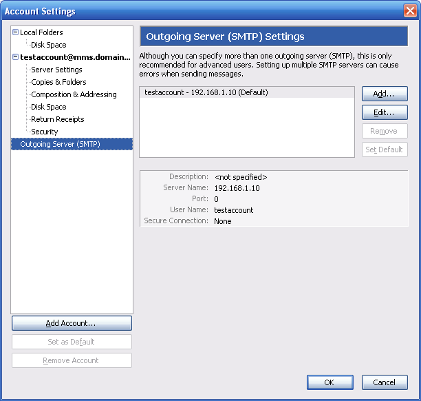Viewport: 421px width, 401px height.
Task: Click the Port: field label
Action: click(200, 198)
